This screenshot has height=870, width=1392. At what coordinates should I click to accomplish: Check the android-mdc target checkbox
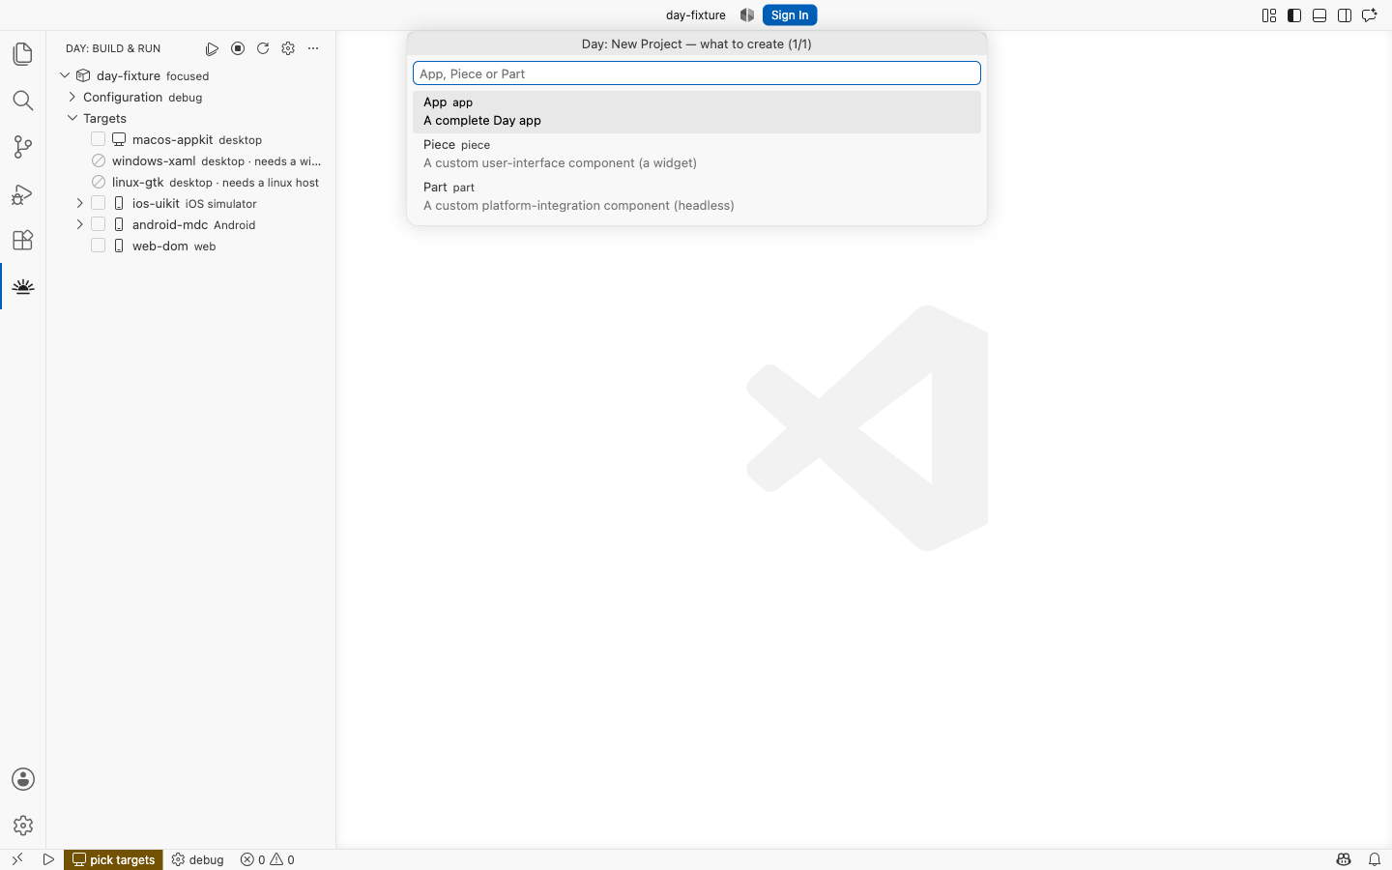pyautogui.click(x=98, y=224)
